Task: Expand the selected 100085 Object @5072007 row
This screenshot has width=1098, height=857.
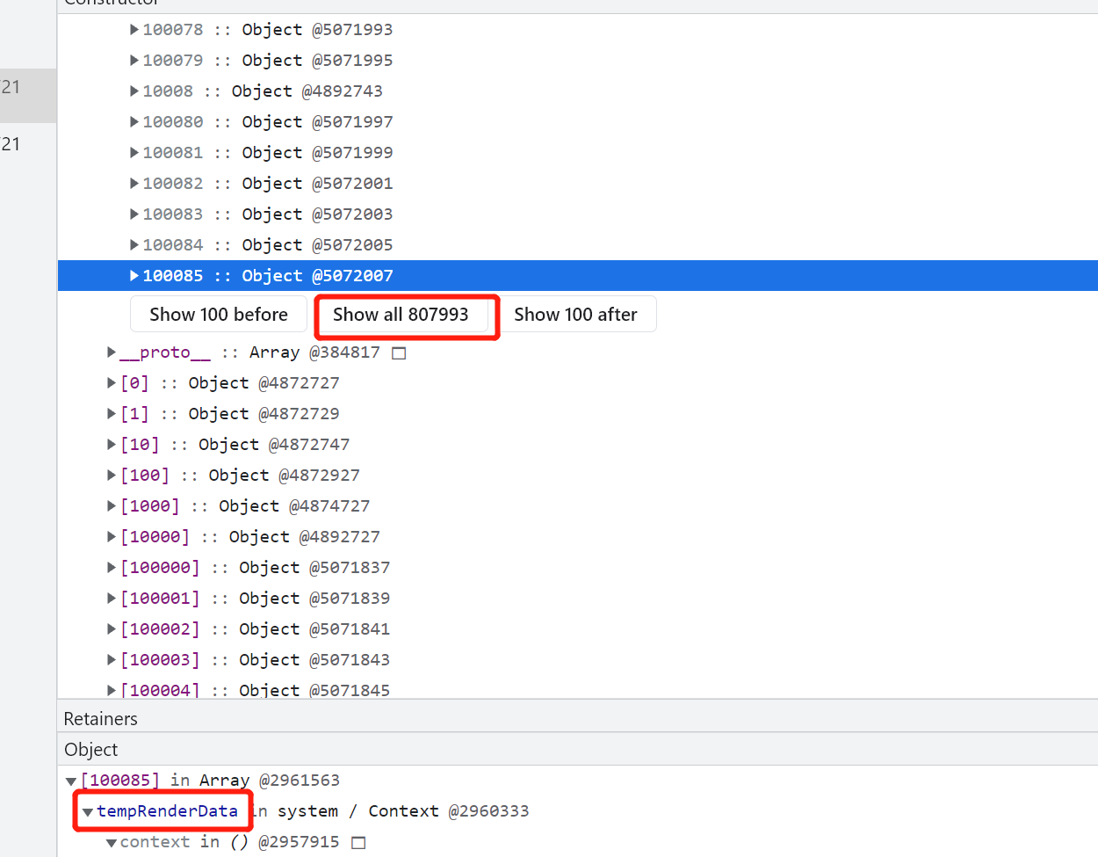Action: 134,276
